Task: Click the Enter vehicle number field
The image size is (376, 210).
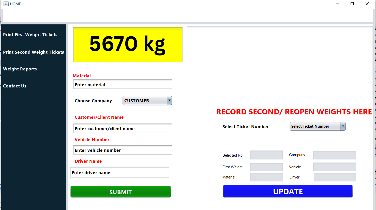Action: [123, 150]
